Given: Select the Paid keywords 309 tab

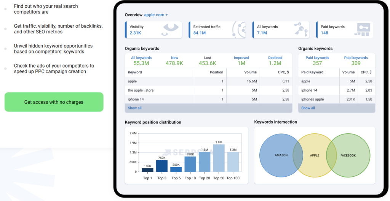Looking at the screenshot, I should 356,60.
